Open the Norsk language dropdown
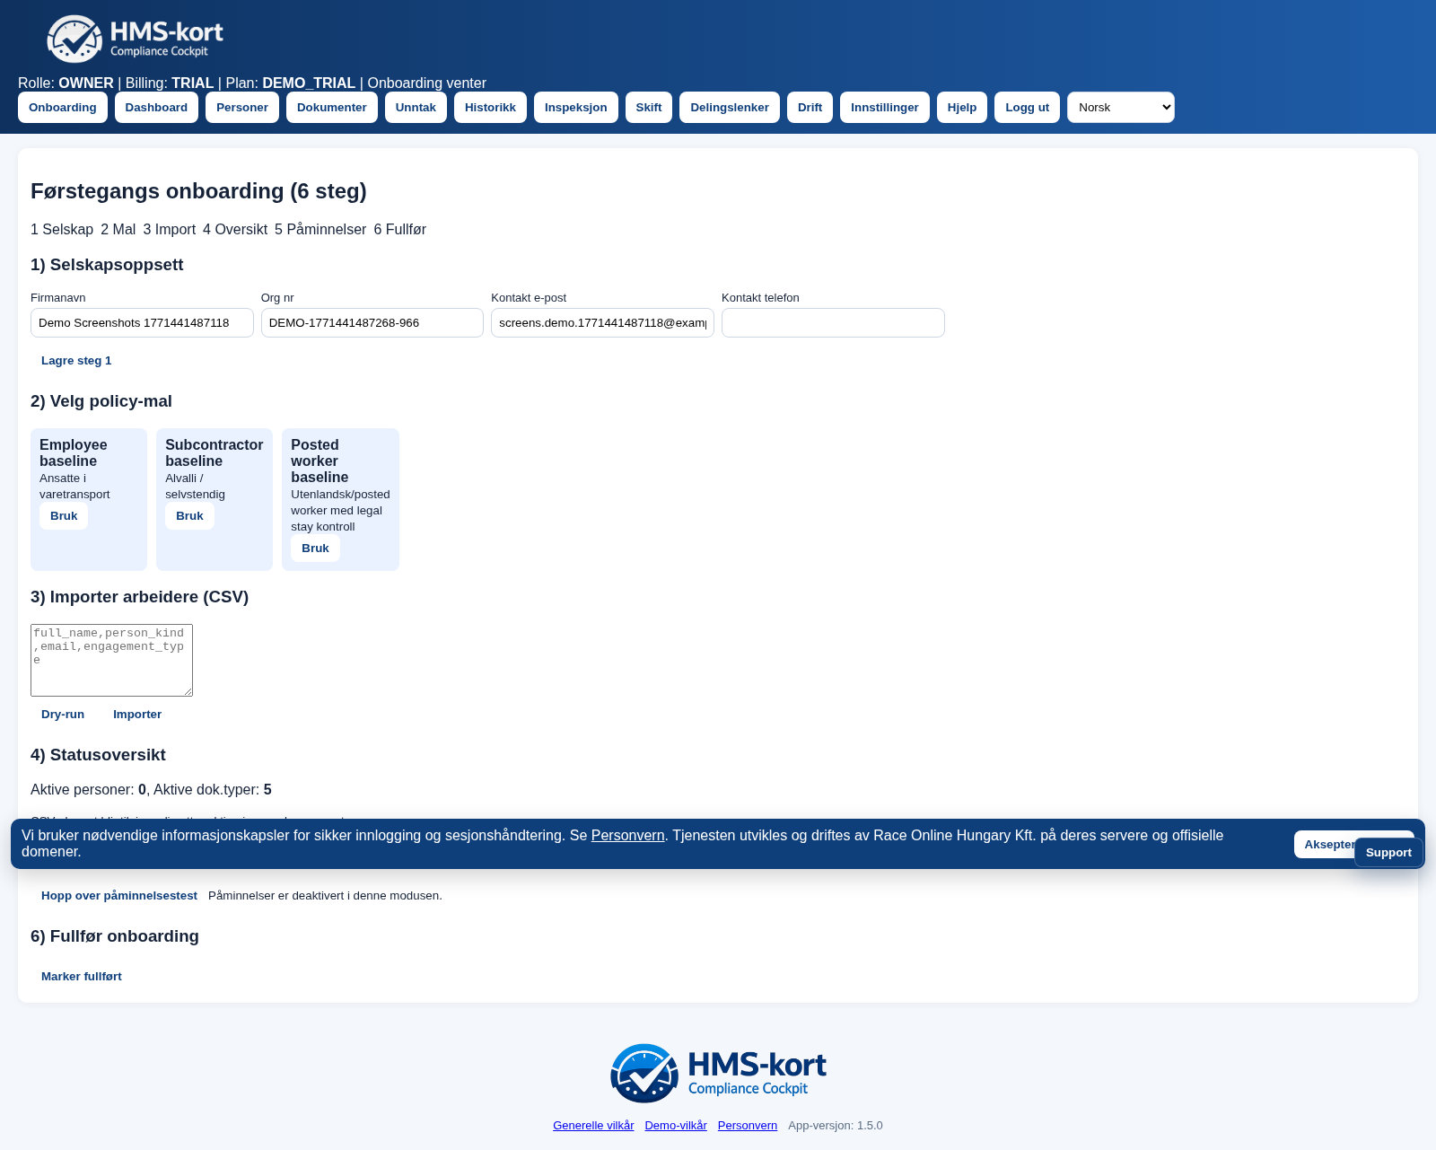 pos(1120,107)
